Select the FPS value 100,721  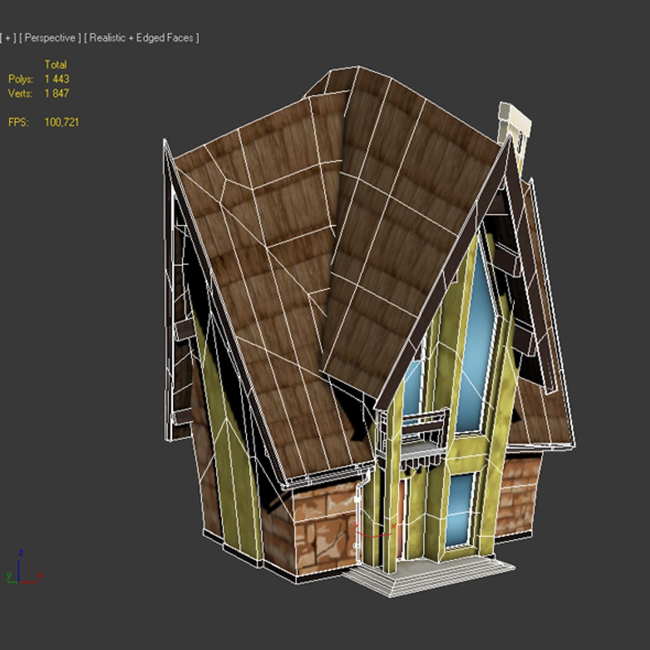point(61,122)
